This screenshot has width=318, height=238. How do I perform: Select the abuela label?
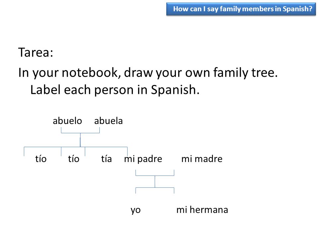point(109,121)
